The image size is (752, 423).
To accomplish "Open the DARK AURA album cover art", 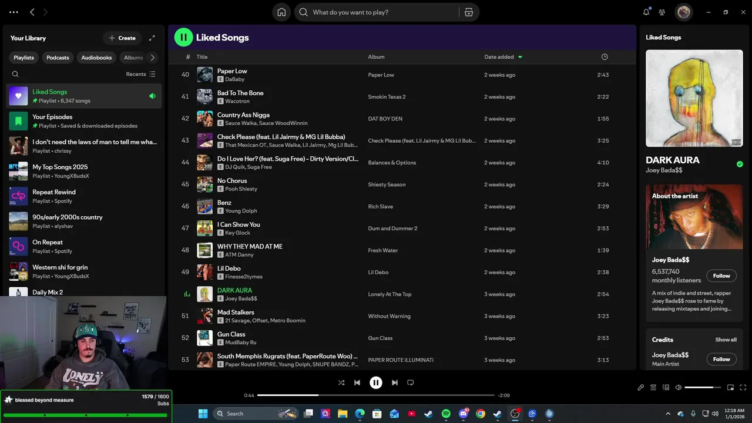I will tap(694, 98).
